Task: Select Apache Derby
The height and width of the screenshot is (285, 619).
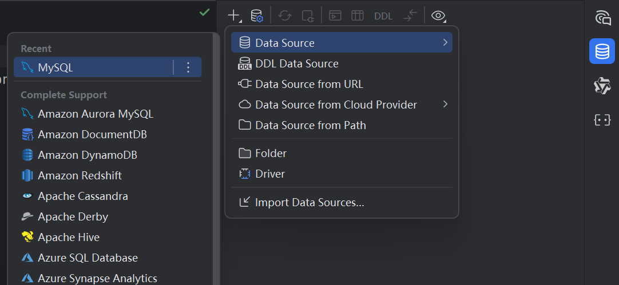Action: (108, 216)
